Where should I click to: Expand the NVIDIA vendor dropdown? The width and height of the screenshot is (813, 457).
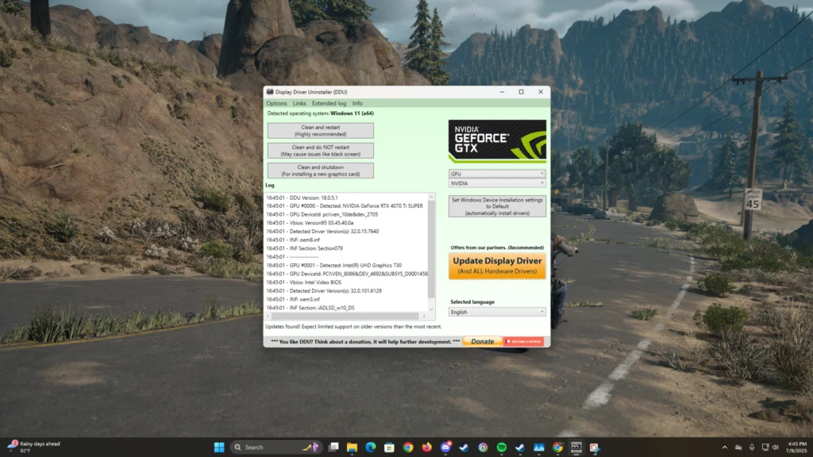(x=497, y=183)
